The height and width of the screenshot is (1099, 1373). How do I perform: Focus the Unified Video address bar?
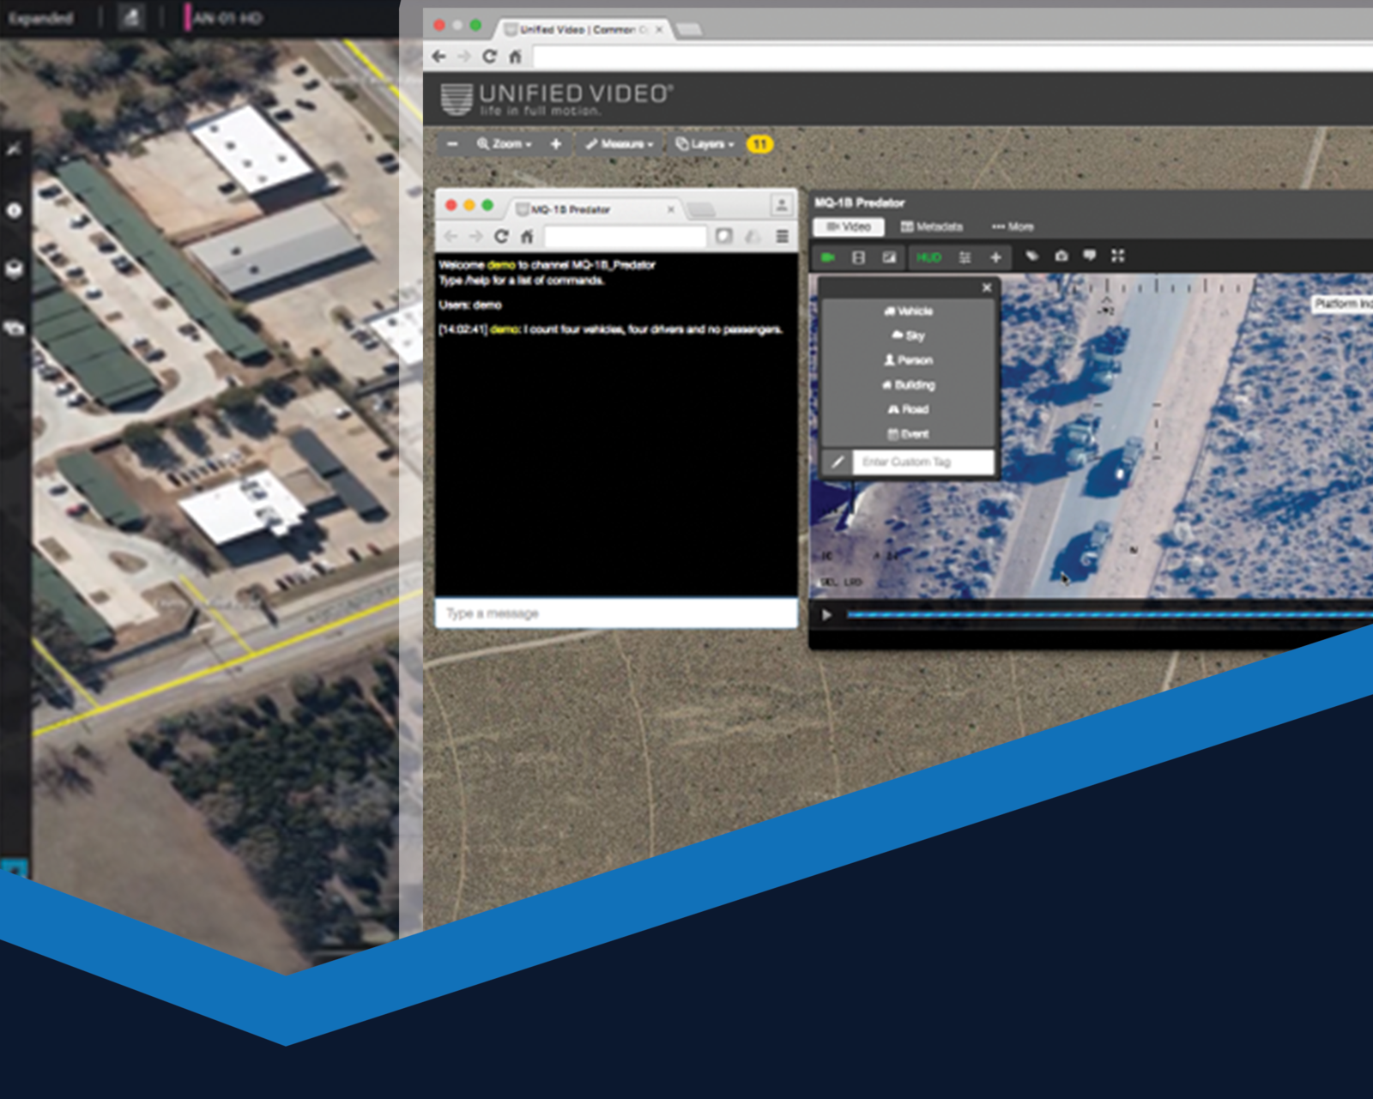[953, 57]
